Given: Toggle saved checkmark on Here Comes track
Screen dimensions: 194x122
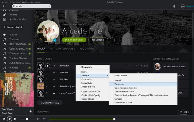Looking at the screenshot, I should pyautogui.click(x=54, y=93).
